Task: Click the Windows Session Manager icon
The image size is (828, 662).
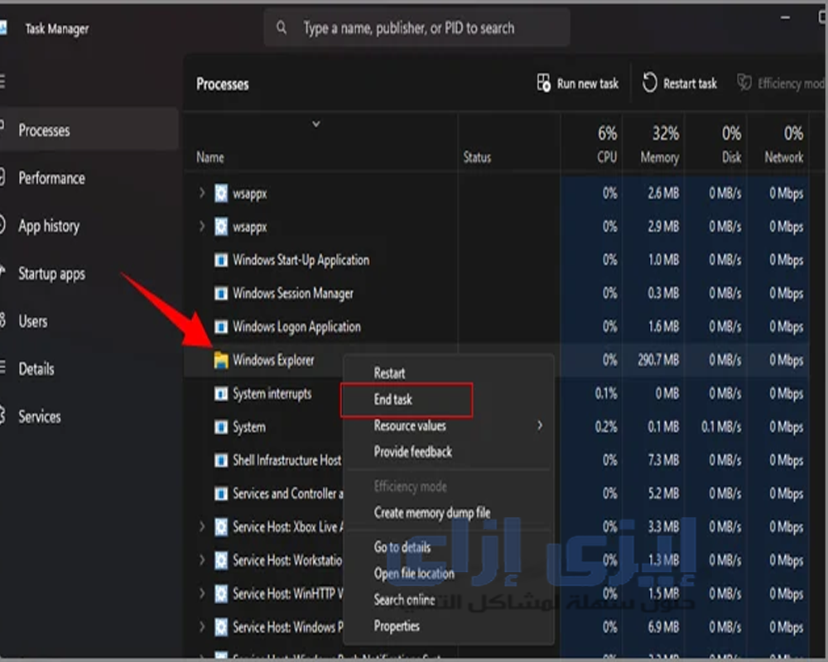Action: tap(221, 294)
